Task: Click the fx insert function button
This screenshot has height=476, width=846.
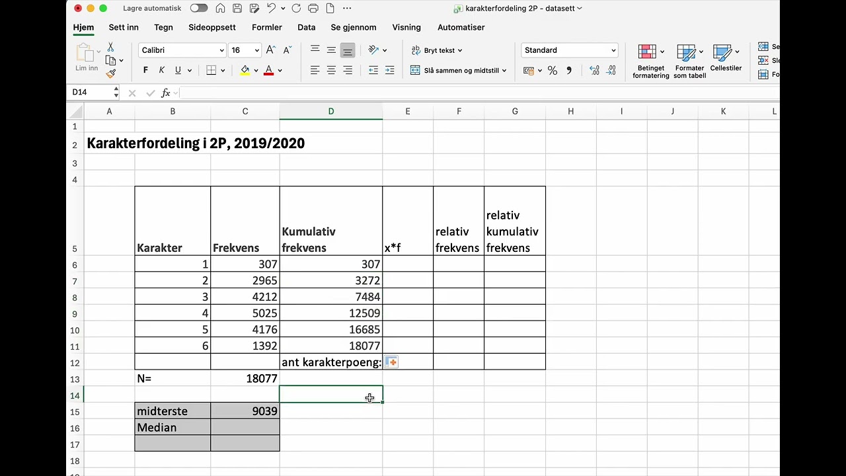Action: pyautogui.click(x=165, y=93)
